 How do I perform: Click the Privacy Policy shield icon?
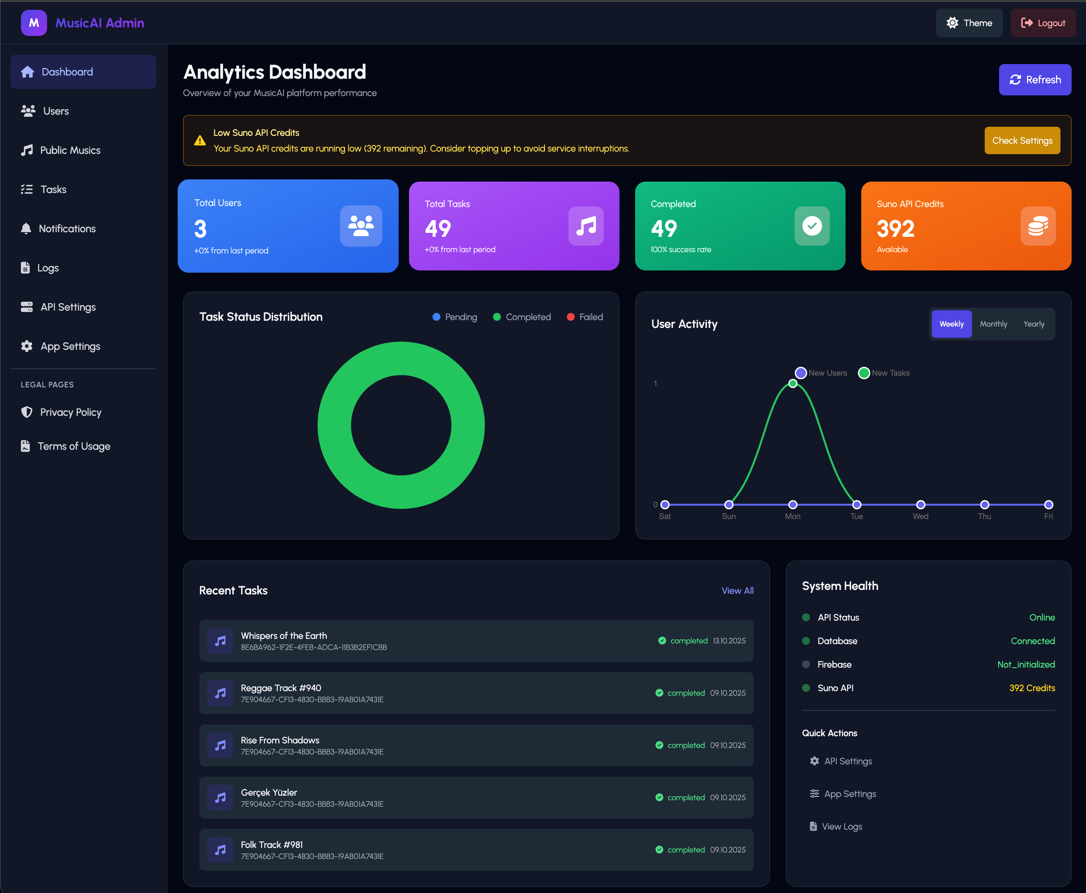[27, 412]
